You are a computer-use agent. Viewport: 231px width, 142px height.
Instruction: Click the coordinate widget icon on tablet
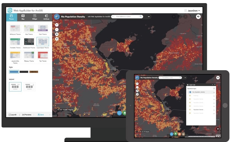tap(136, 132)
